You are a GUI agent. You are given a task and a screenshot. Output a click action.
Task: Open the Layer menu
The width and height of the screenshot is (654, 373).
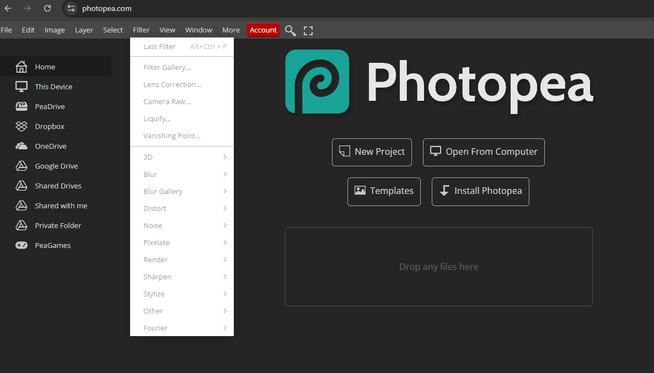pyautogui.click(x=84, y=30)
